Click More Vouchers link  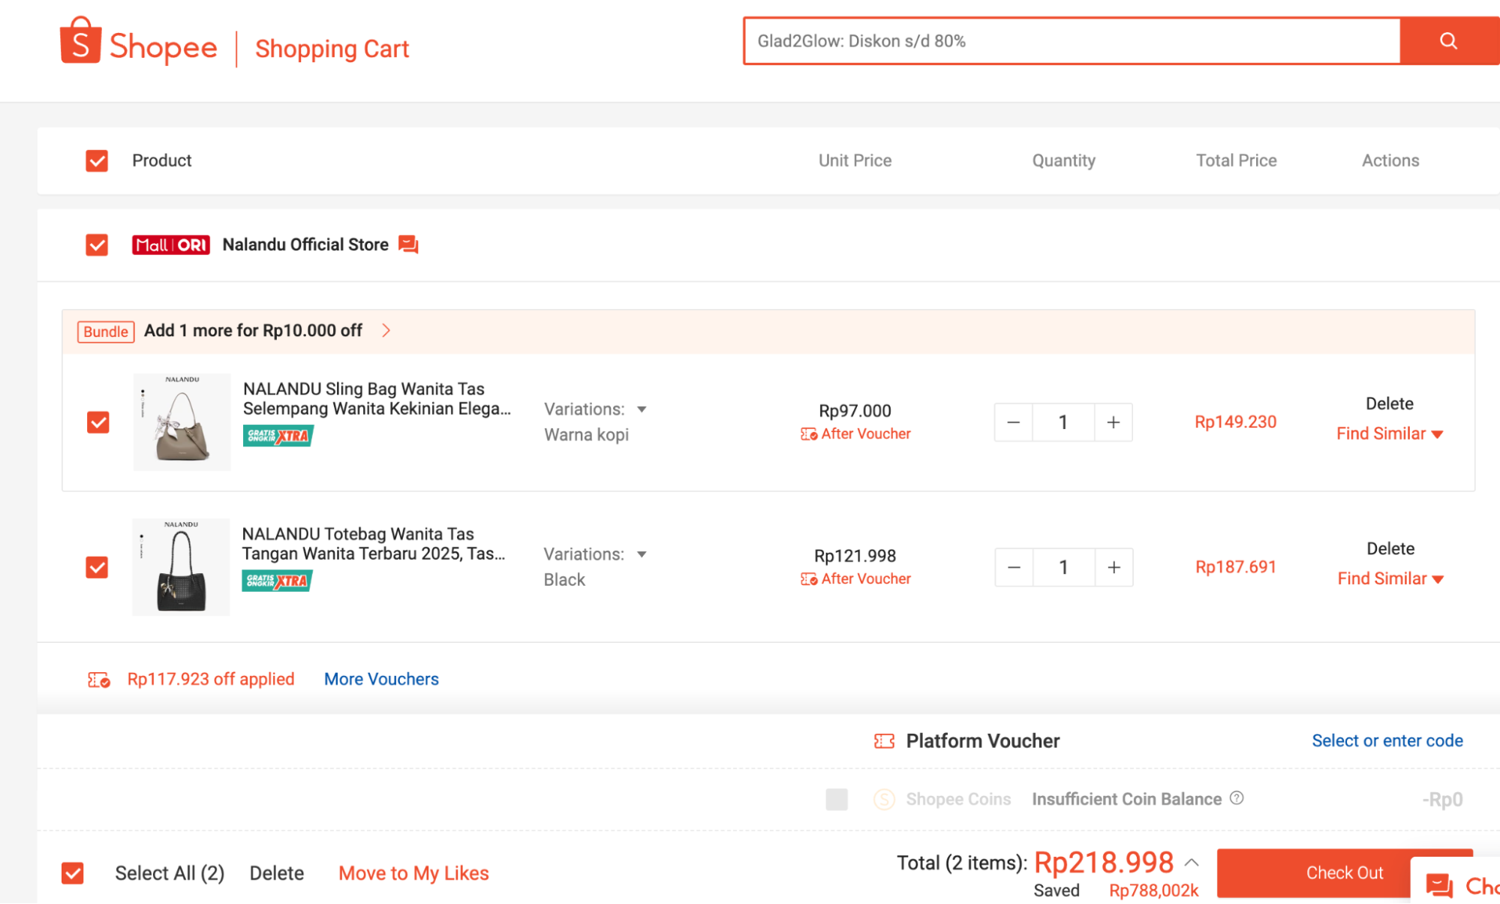pyautogui.click(x=381, y=679)
